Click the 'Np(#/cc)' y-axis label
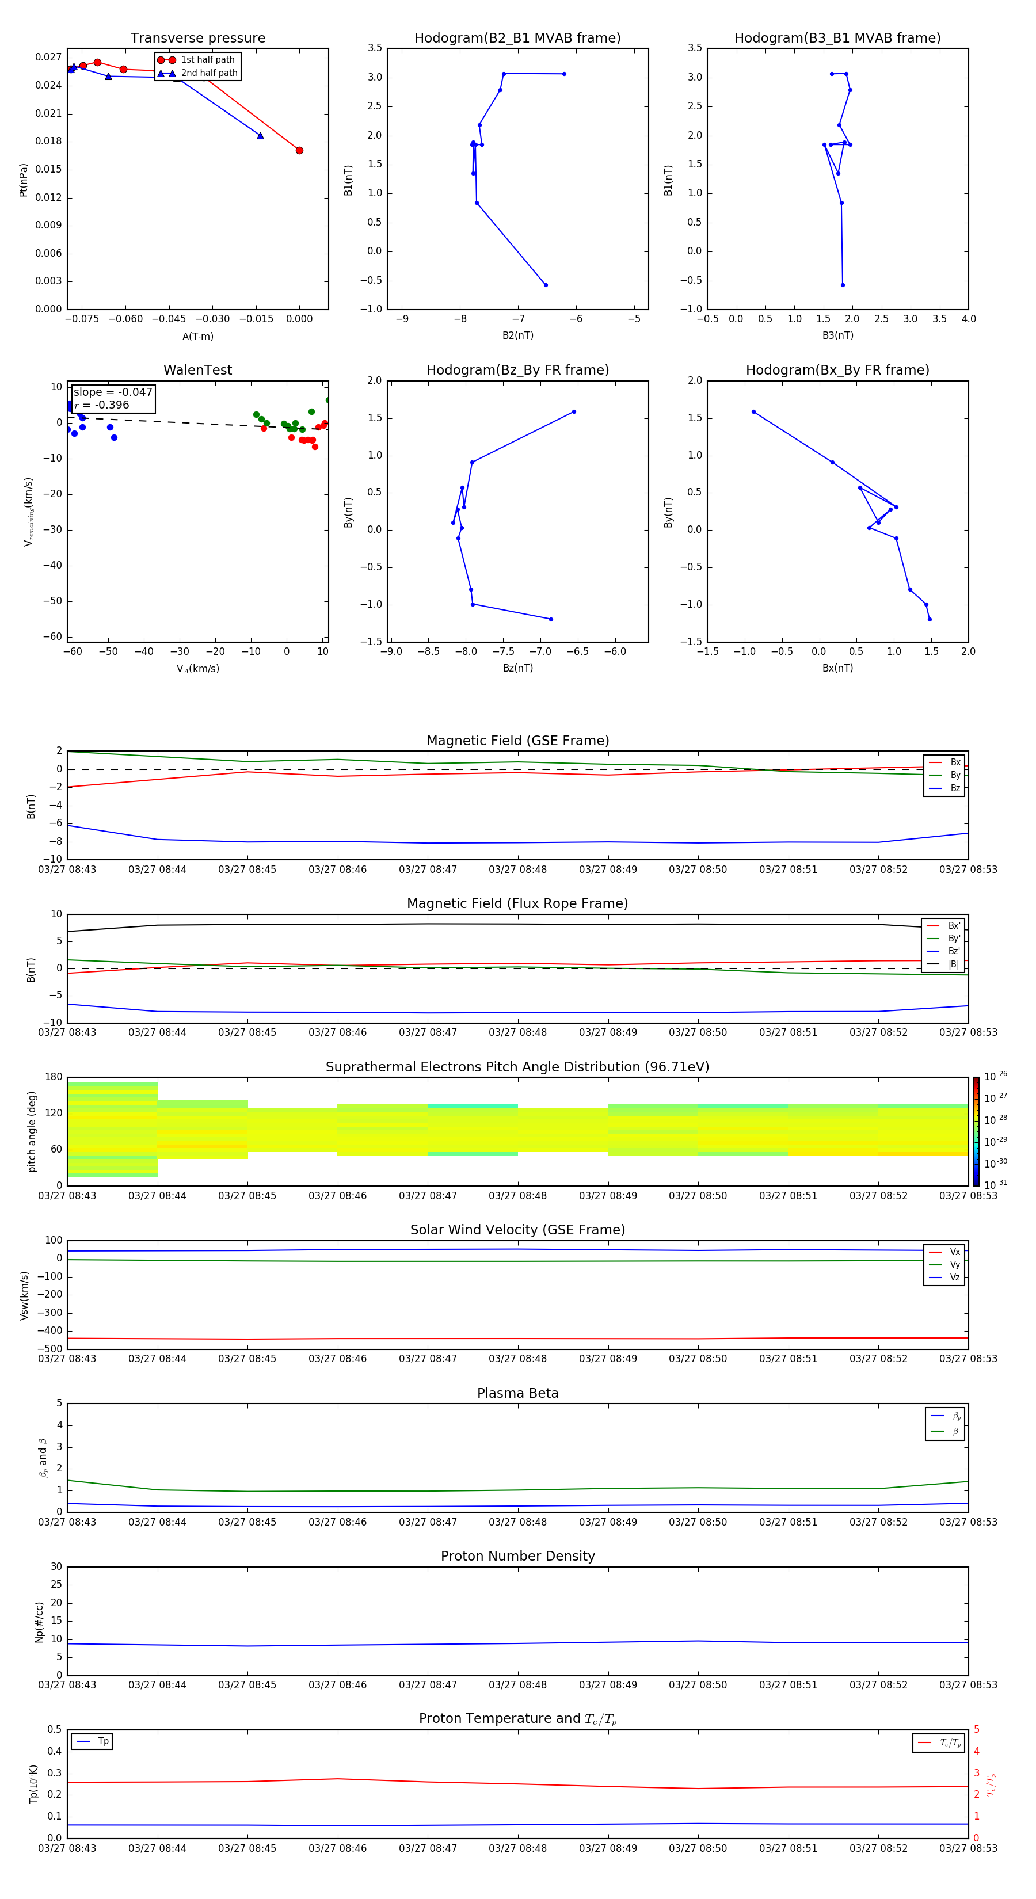Image resolution: width=1036 pixels, height=1899 pixels. tap(39, 1622)
